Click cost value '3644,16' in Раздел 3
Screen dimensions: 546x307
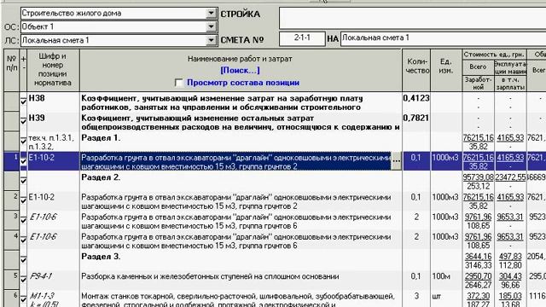[478, 257]
